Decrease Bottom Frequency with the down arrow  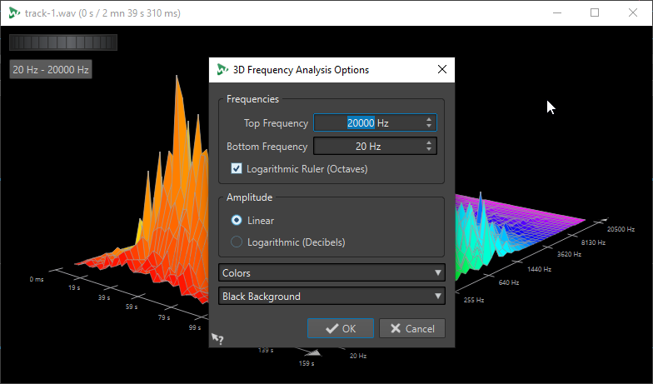point(429,150)
